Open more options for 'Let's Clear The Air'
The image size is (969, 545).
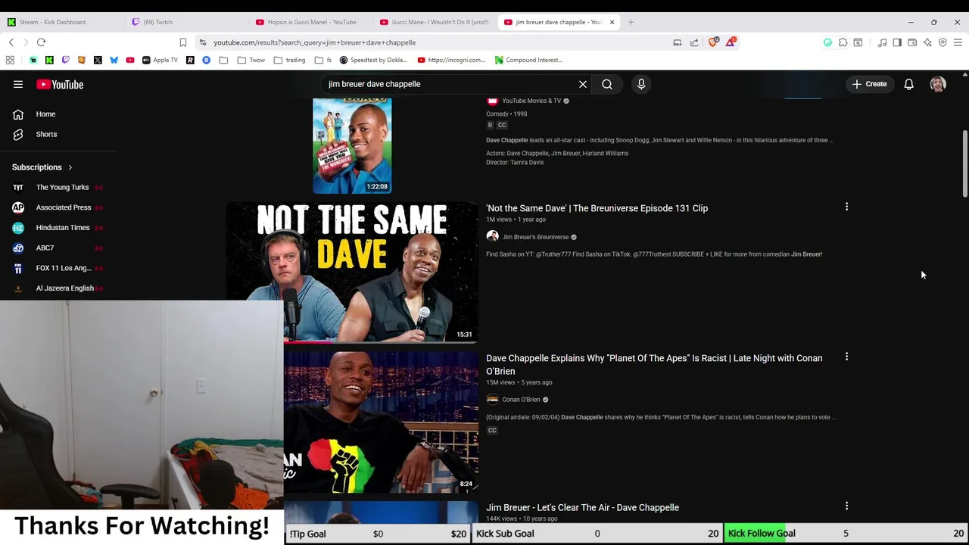pyautogui.click(x=846, y=506)
